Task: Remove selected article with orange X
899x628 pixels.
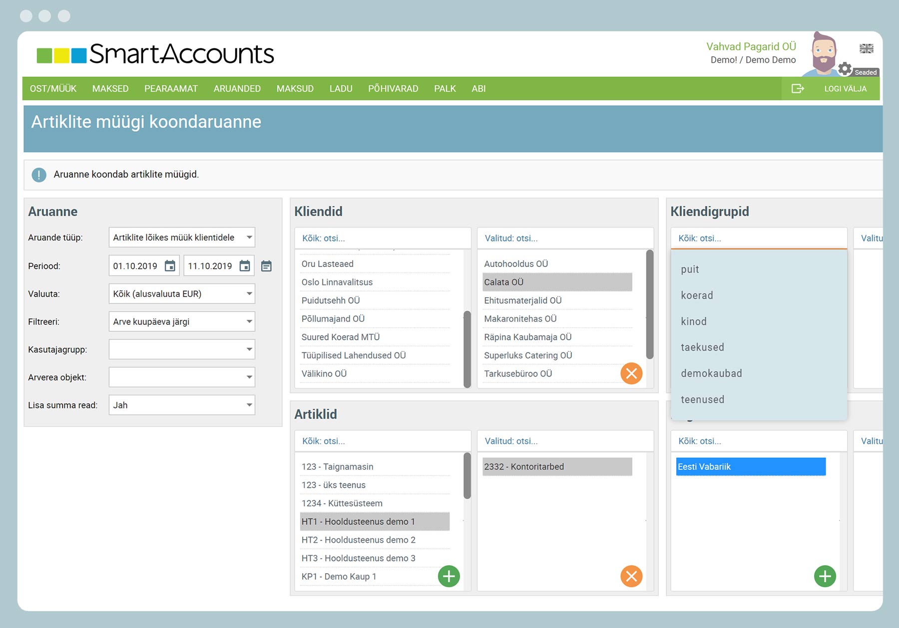Action: 631,576
